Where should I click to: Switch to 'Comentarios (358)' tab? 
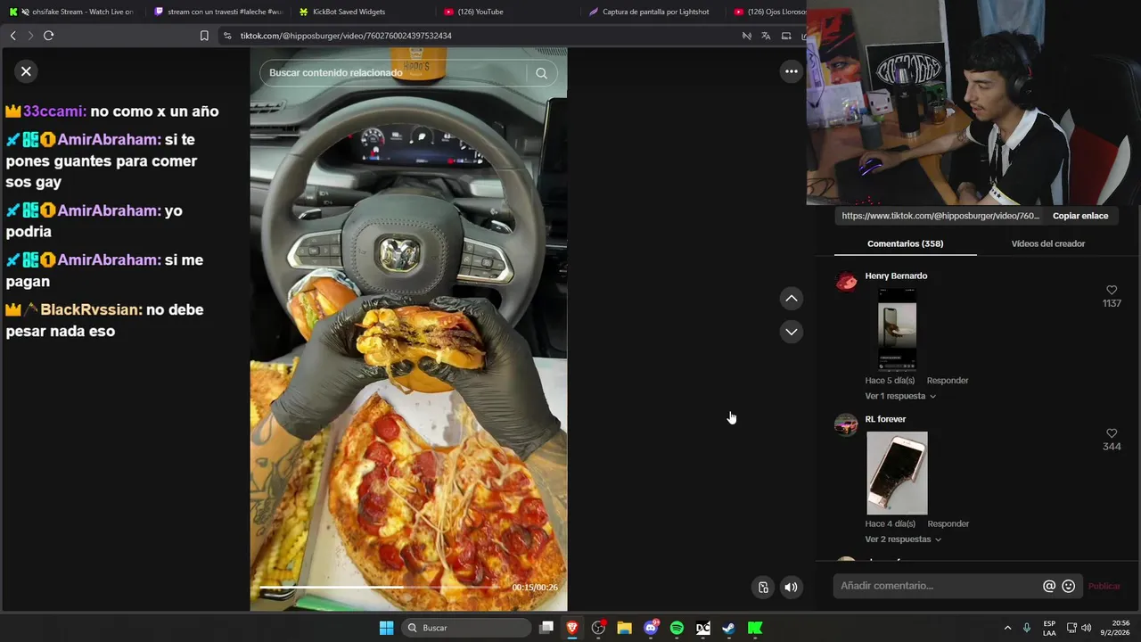[x=905, y=243]
